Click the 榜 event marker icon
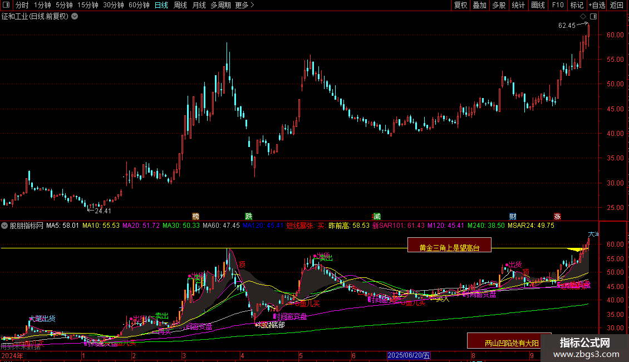Viewport: 629px width, 362px height. tap(195, 216)
